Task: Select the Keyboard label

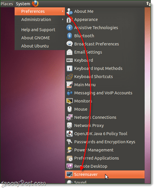Action: click(84, 60)
